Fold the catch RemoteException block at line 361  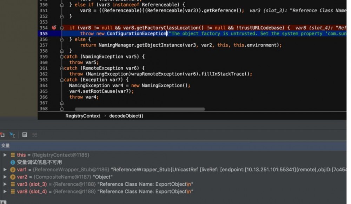[x=62, y=68]
